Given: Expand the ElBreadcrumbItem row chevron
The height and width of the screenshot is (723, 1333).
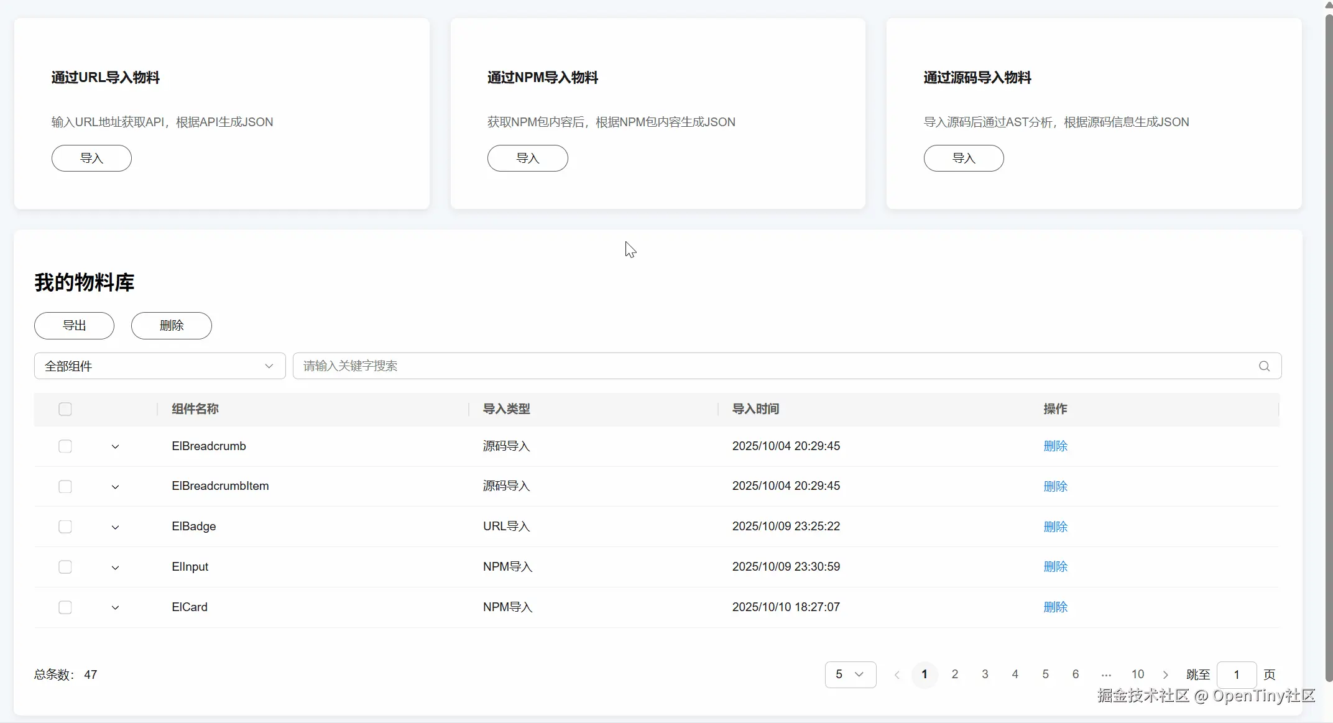Looking at the screenshot, I should click(x=115, y=487).
